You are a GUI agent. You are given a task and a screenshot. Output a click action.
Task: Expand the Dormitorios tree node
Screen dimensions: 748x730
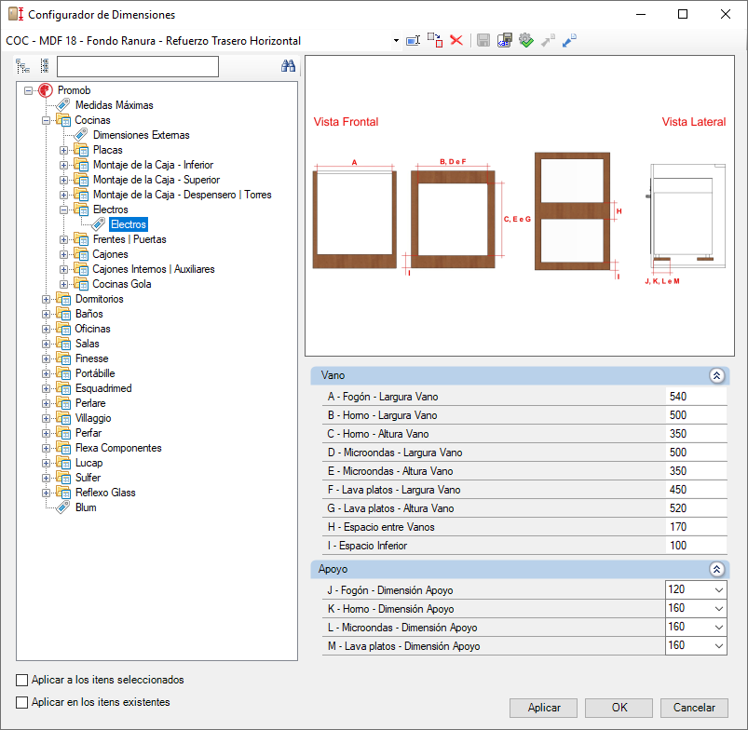pos(46,300)
